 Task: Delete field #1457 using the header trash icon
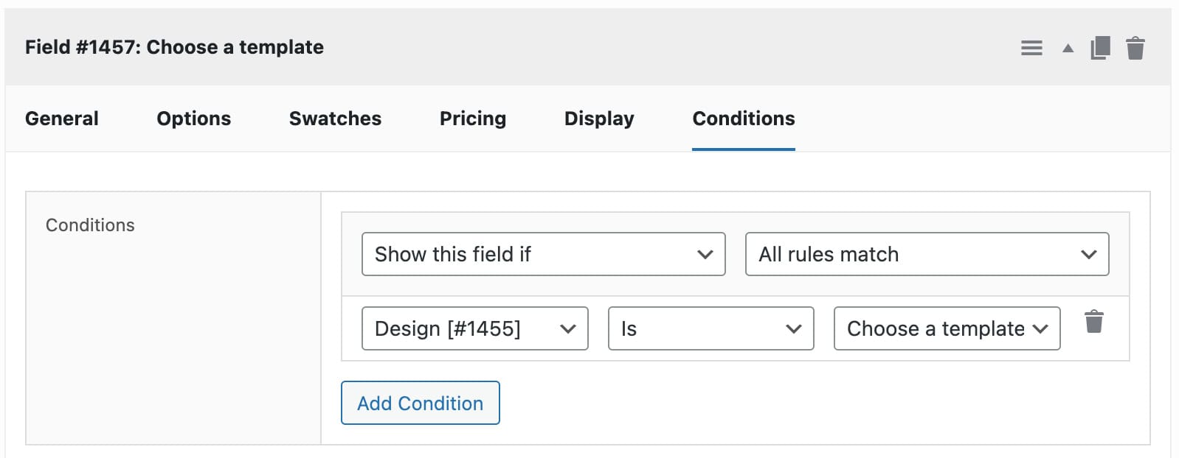pyautogui.click(x=1135, y=48)
